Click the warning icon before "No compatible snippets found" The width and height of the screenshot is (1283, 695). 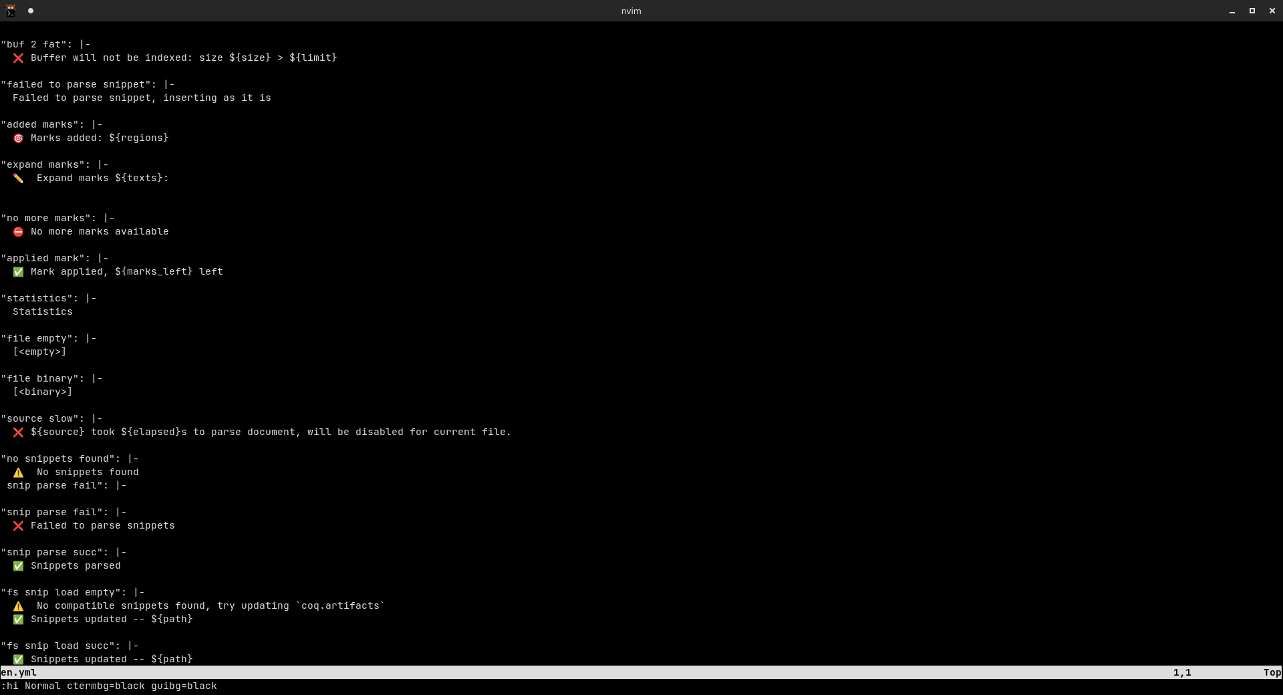pos(18,606)
